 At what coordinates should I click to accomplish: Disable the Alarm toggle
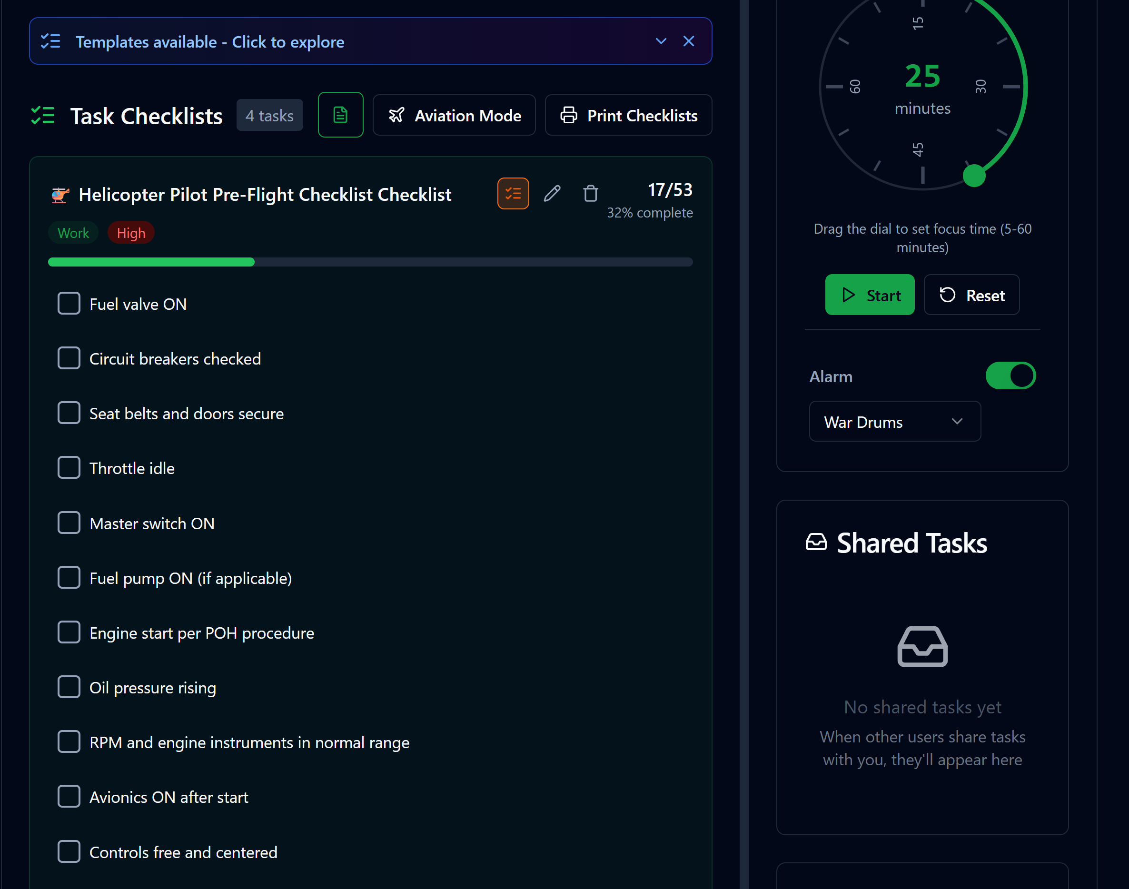coord(1010,375)
